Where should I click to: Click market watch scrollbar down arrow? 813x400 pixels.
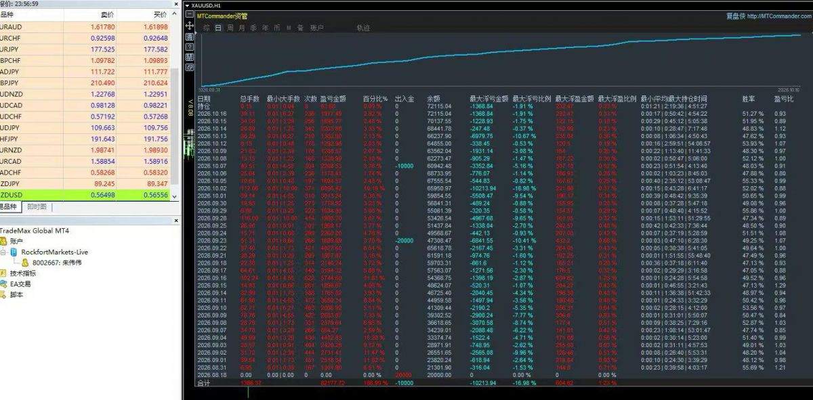175,196
